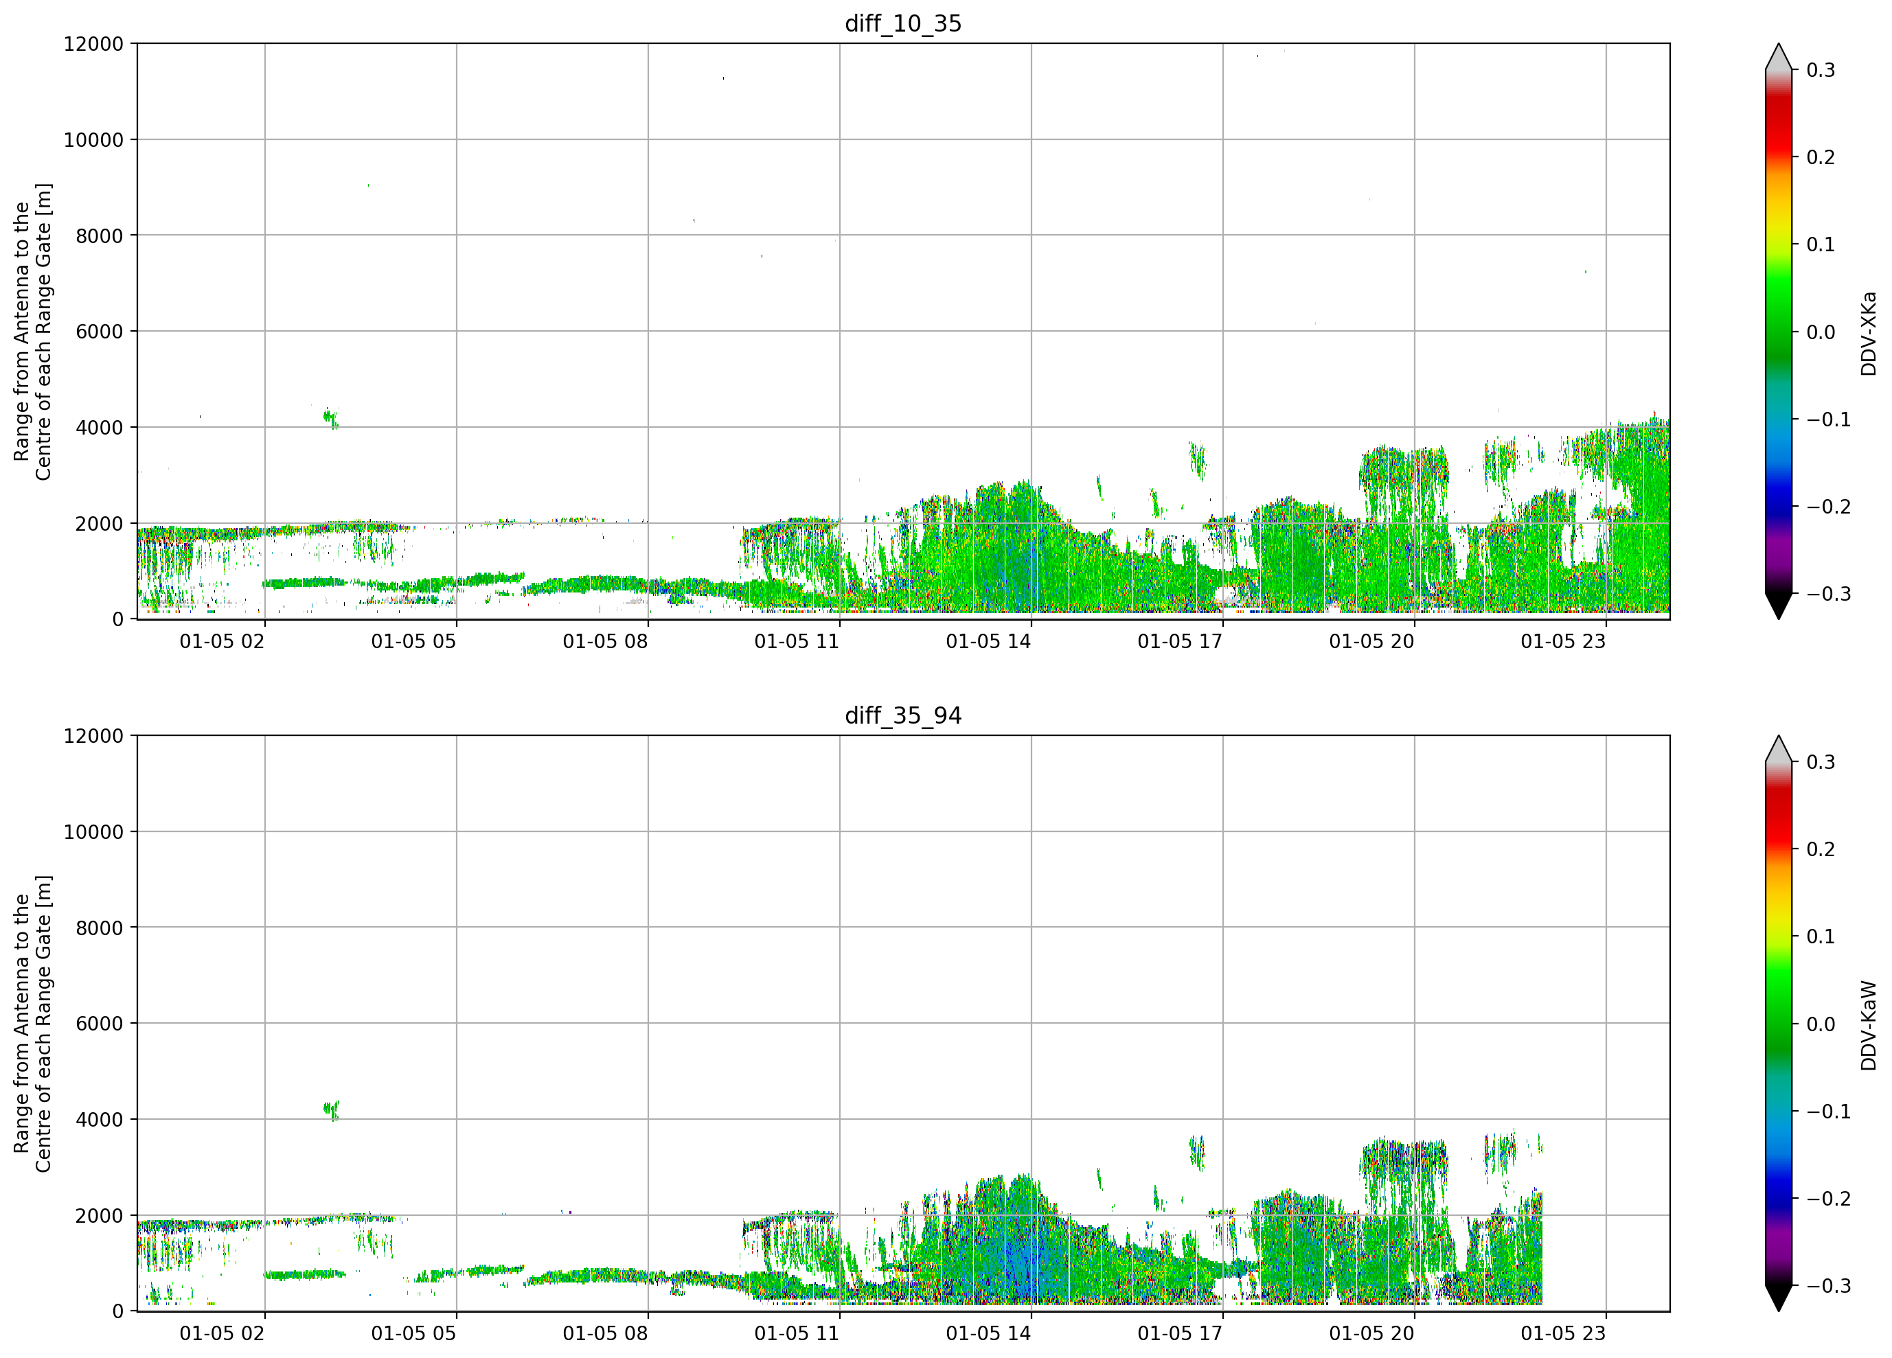Click the 0.1 tick on DDV-KaW colorbar
The height and width of the screenshot is (1358, 1892).
(x=1821, y=938)
